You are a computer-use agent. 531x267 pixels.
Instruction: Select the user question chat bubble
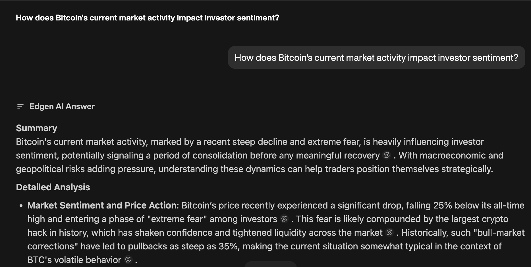click(376, 57)
